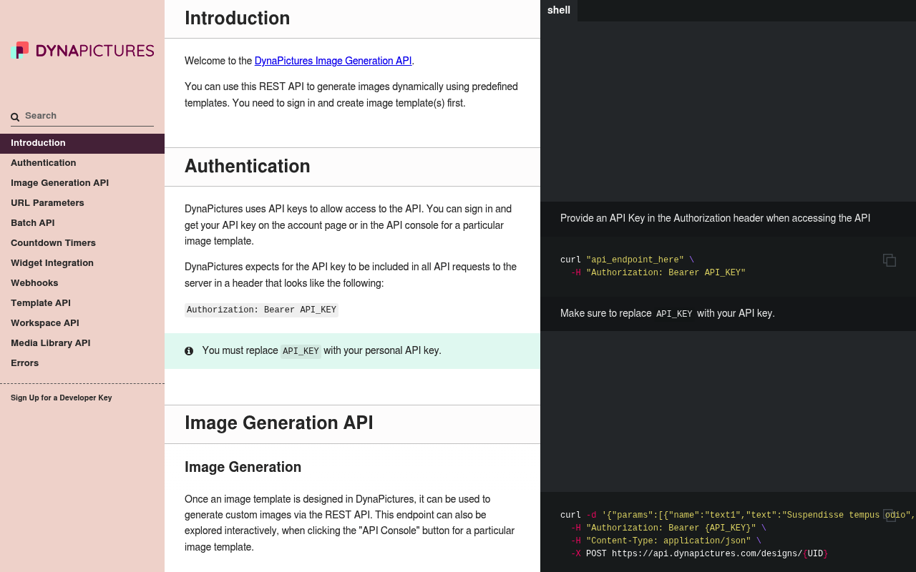Click the info icon in the notice

189,351
